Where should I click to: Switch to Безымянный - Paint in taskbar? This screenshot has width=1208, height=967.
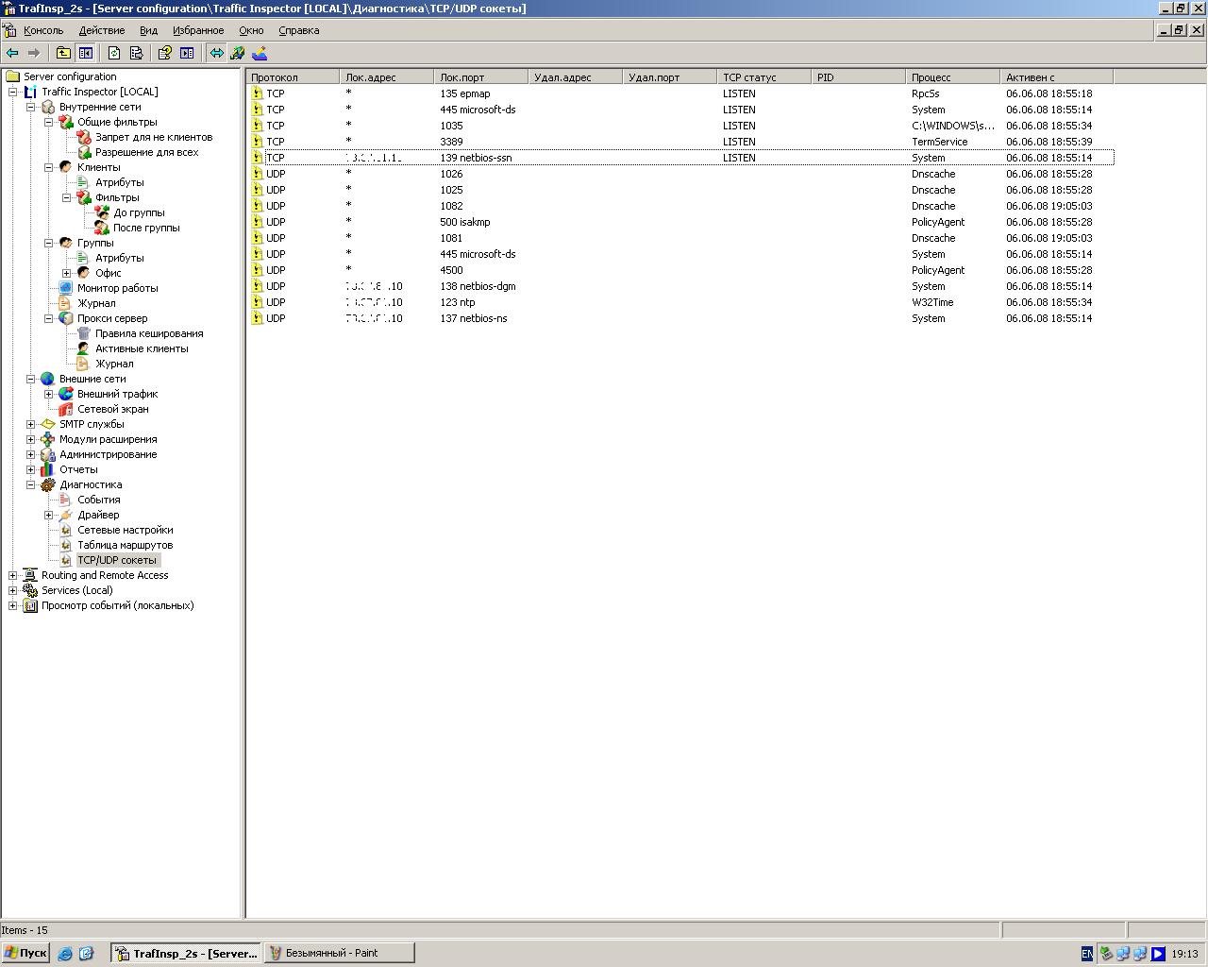[x=340, y=953]
